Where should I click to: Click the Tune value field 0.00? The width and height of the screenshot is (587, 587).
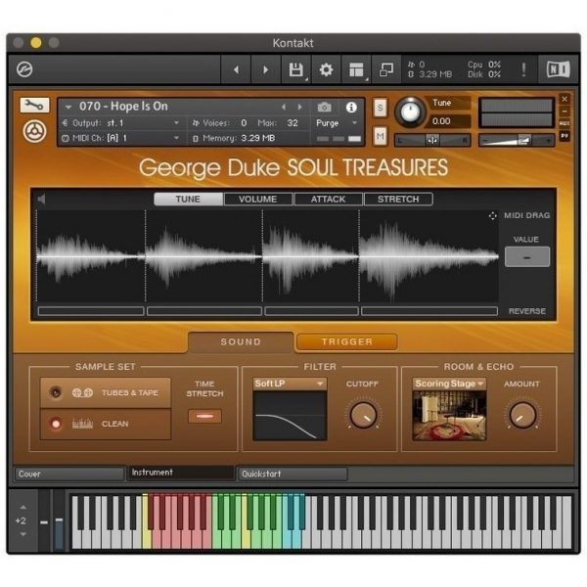coord(448,121)
